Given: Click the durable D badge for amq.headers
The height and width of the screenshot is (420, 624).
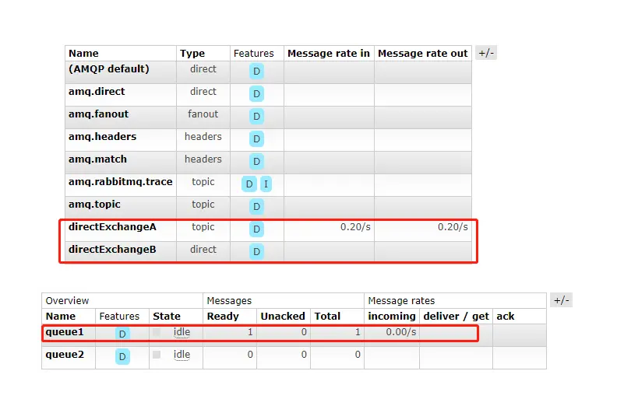Looking at the screenshot, I should click(256, 139).
